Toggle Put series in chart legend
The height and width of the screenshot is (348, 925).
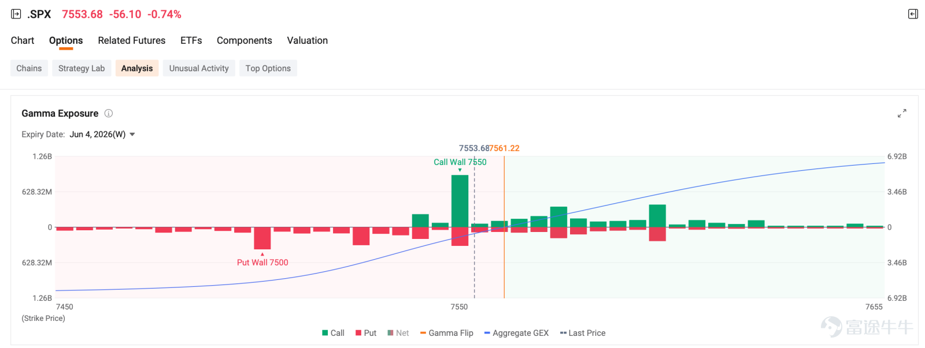coord(366,333)
